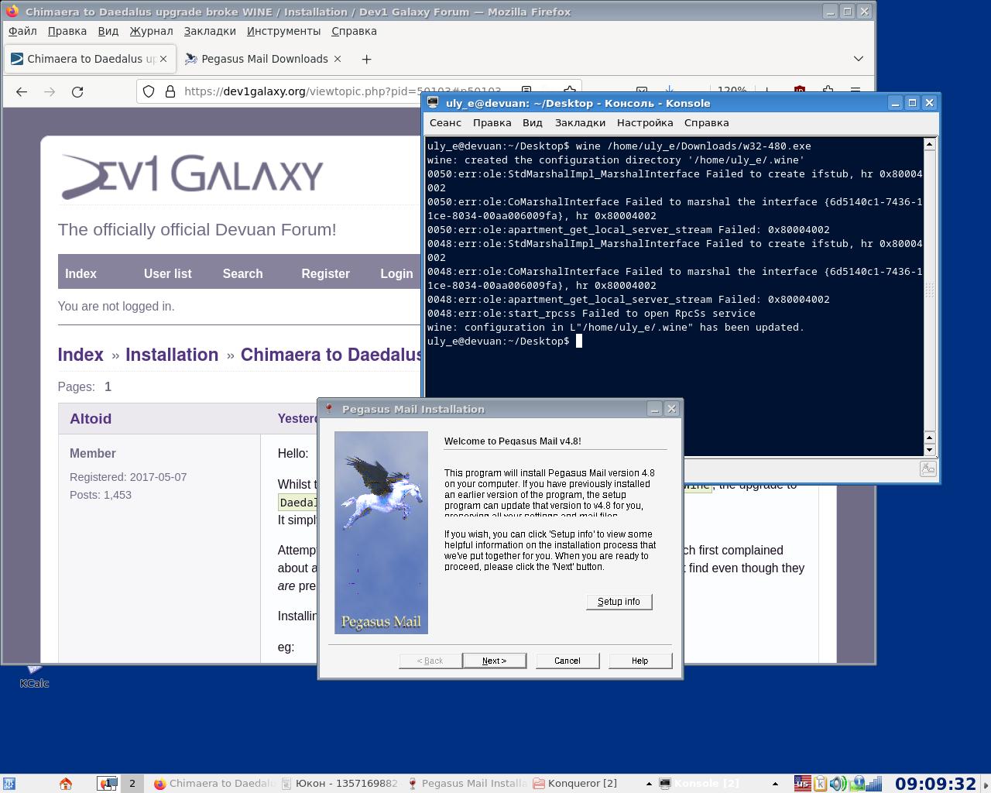Click the home folder taskbar icon
This screenshot has width=991, height=793.
point(66,784)
